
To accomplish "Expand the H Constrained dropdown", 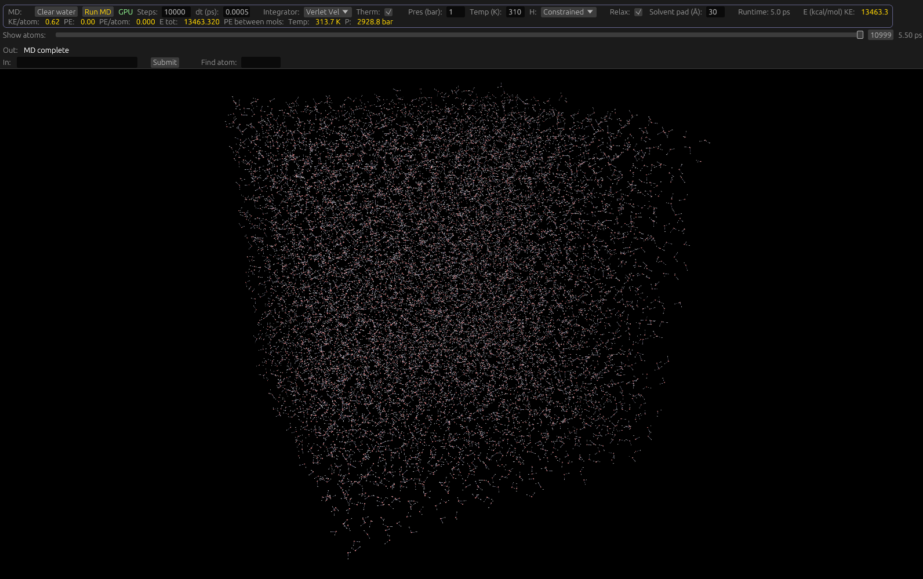I will 568,12.
